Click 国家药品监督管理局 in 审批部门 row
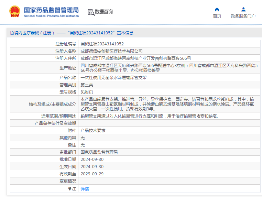Image resolution: width=262 pixels, height=197 pixels. click(99, 152)
